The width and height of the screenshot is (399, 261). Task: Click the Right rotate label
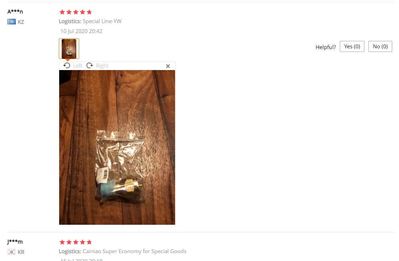tap(102, 66)
